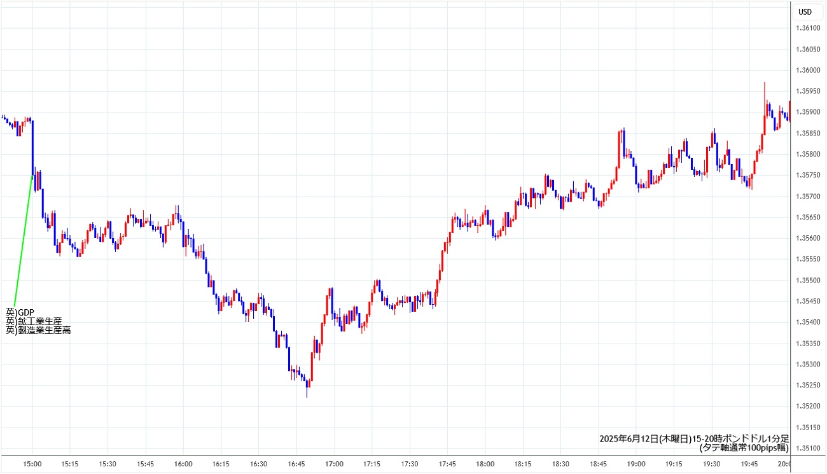
Task: Click the 英)鉱工業生産 event annotation
Action: pyautogui.click(x=34, y=321)
